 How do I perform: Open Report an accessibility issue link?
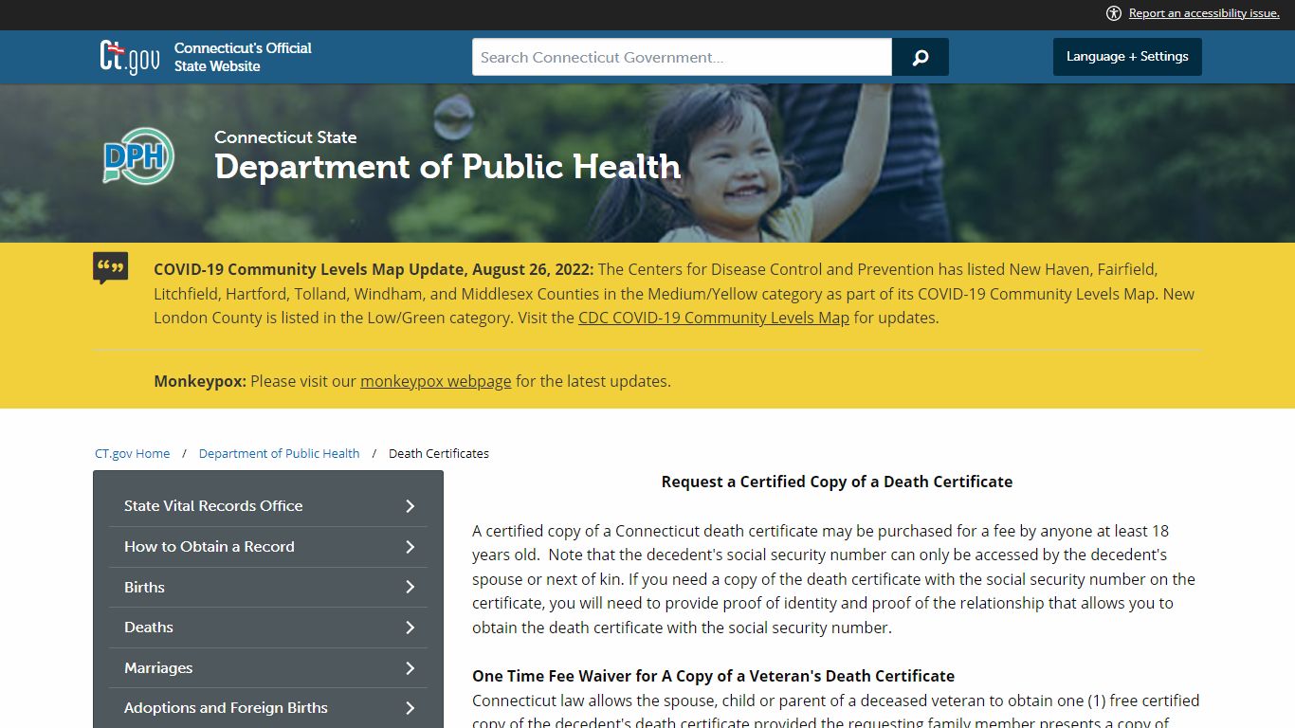[1204, 13]
